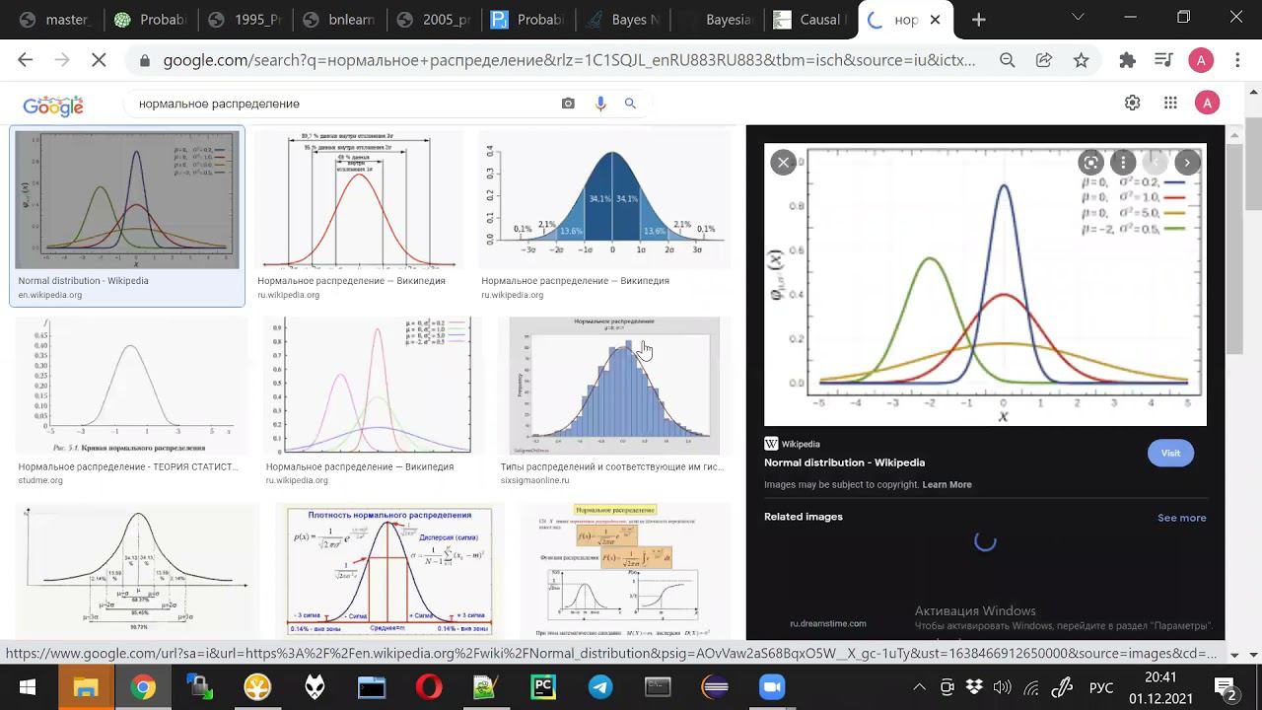Screen dimensions: 1262x710
Task: Close the image preview panel
Action: click(783, 163)
